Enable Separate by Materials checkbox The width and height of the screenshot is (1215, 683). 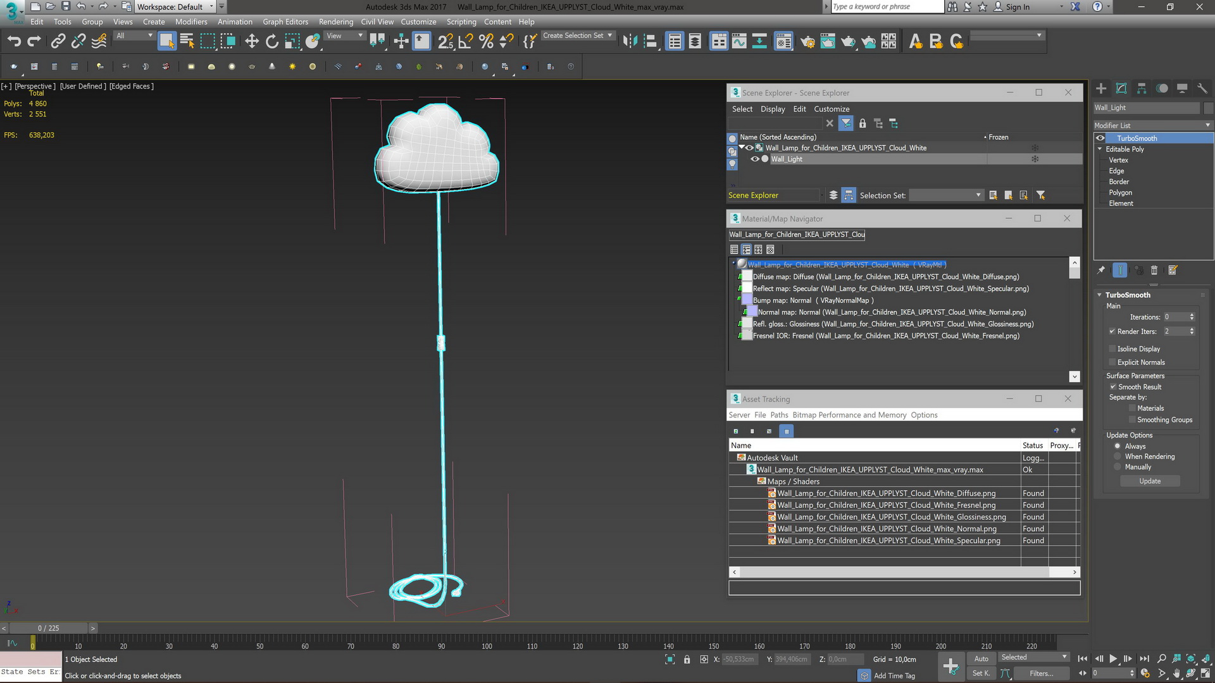[1132, 409]
